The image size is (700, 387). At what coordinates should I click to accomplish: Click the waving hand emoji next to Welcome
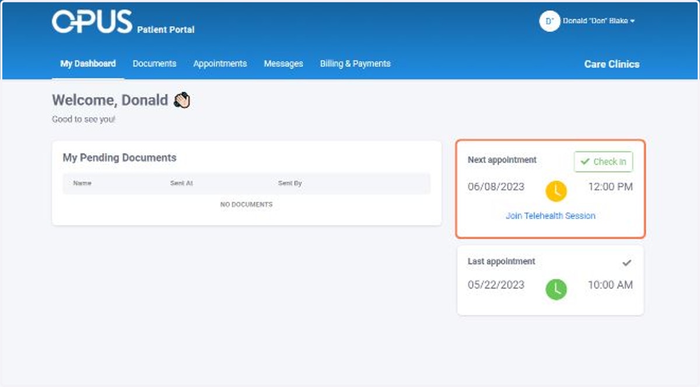pyautogui.click(x=182, y=101)
